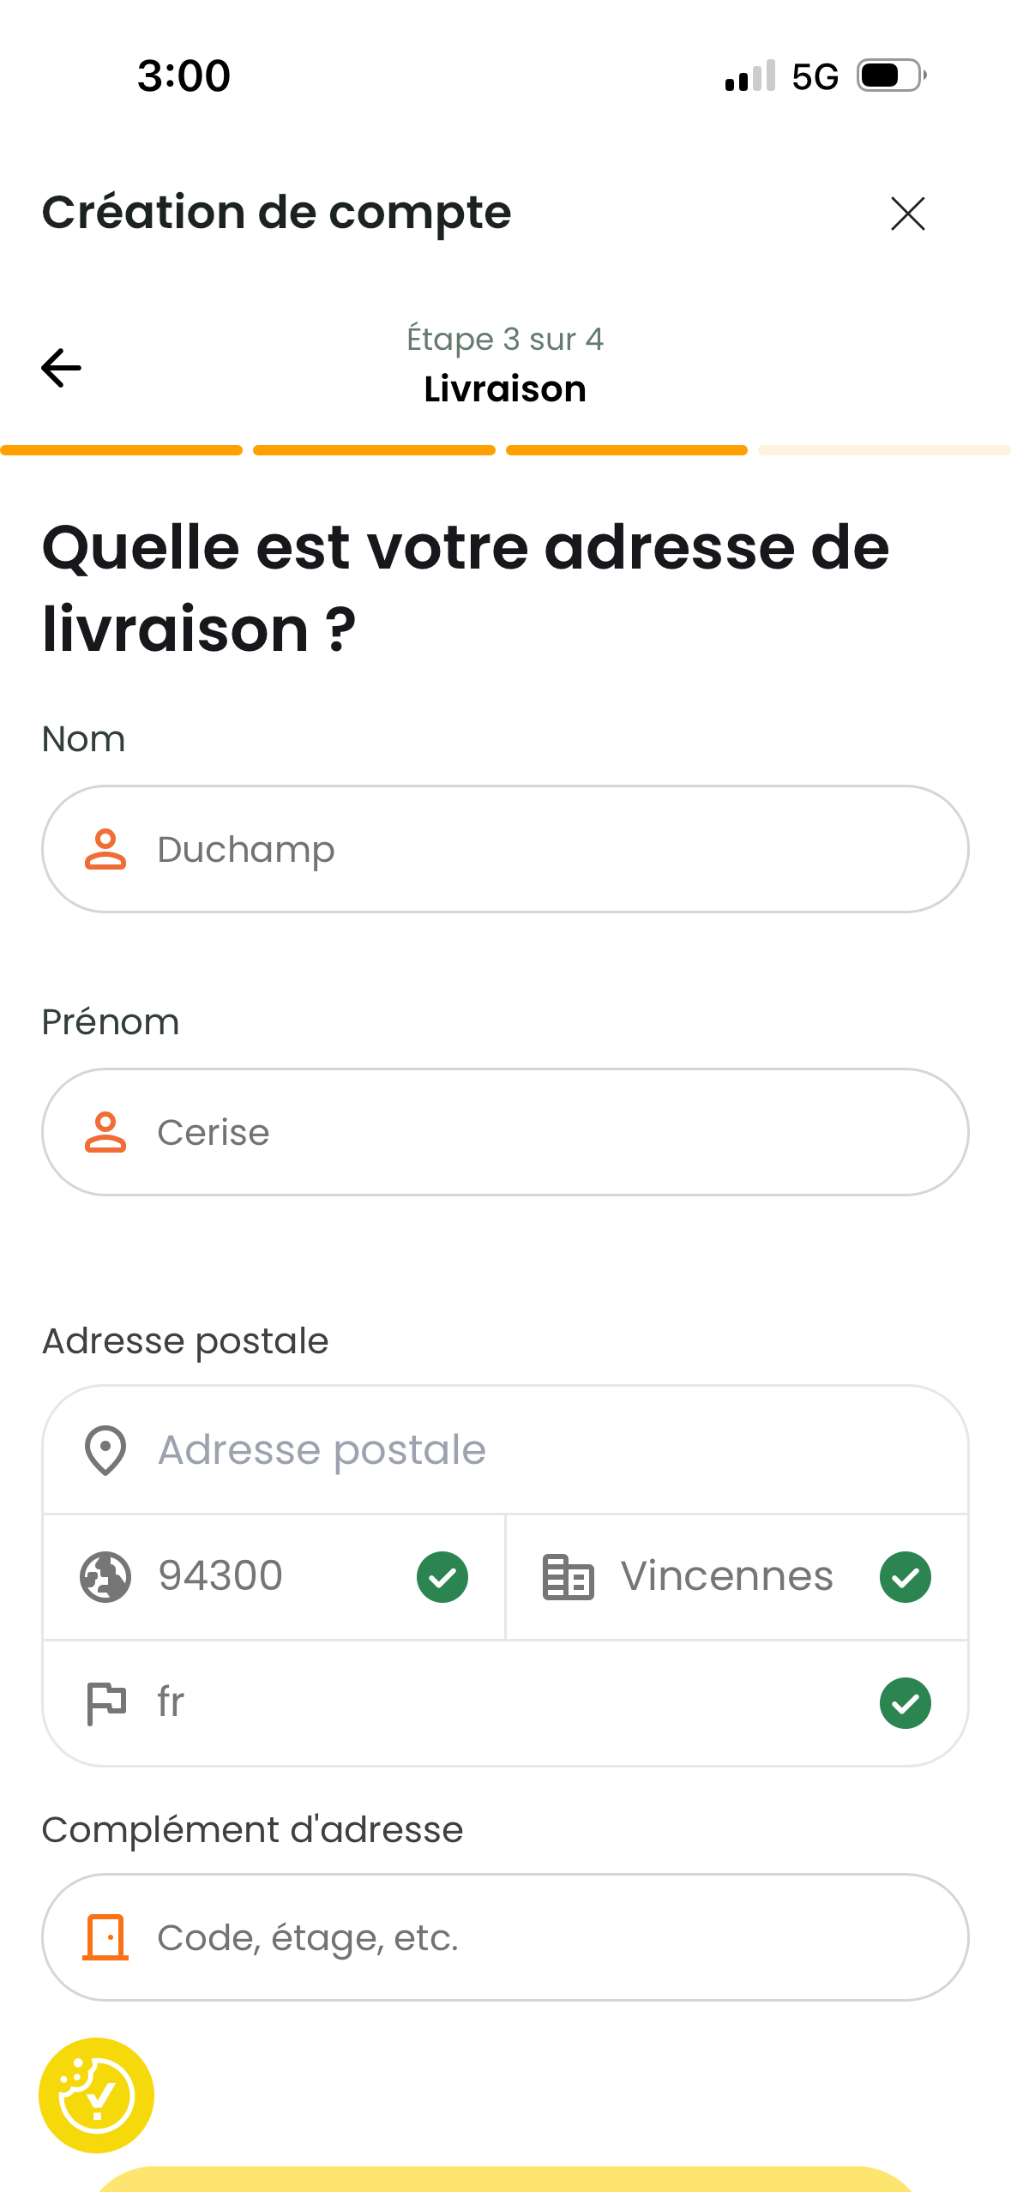Tap the Code, étage, etc. field

[549, 1937]
